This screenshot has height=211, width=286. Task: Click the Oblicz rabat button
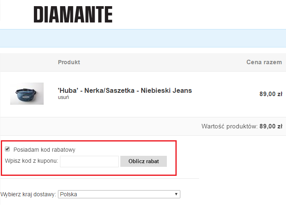coord(144,161)
